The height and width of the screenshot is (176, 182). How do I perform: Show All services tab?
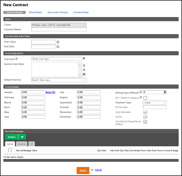tap(31, 144)
